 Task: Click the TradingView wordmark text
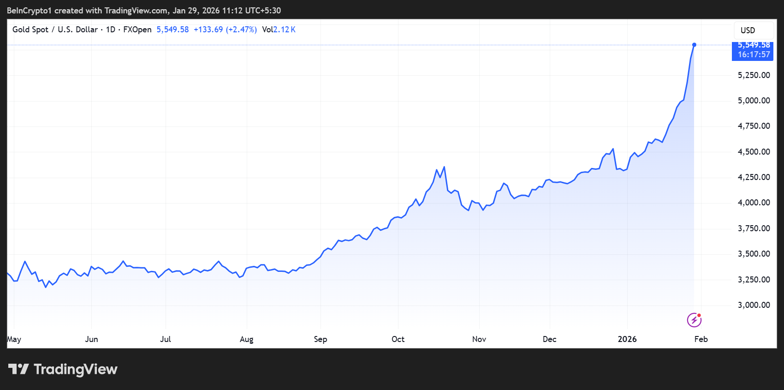tap(76, 369)
